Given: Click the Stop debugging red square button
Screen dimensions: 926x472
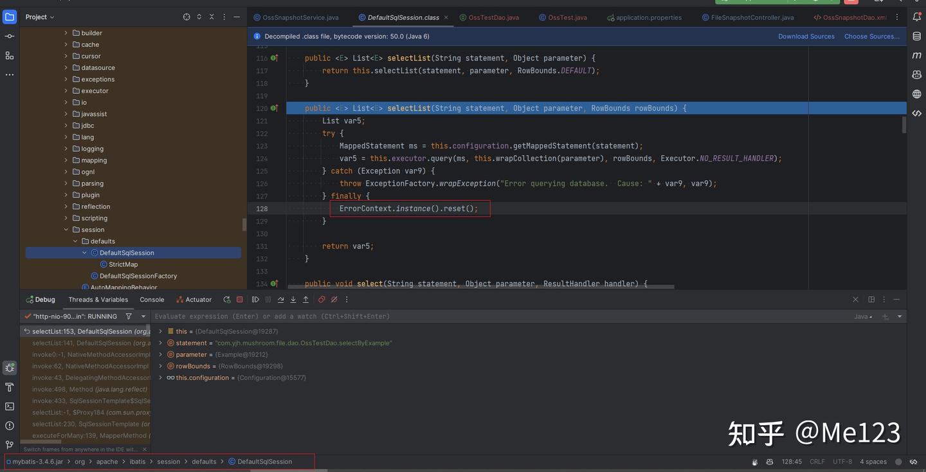Looking at the screenshot, I should point(240,300).
